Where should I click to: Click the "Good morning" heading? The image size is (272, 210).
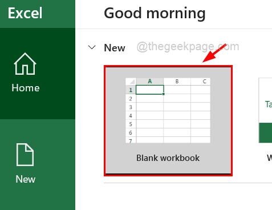[x=155, y=13]
